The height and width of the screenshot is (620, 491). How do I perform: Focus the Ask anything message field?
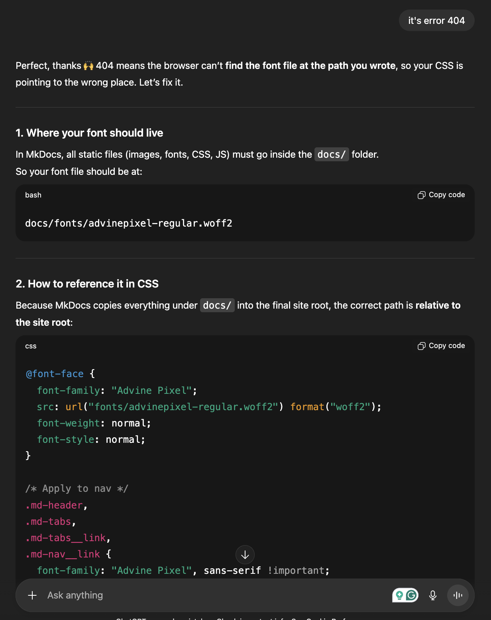[x=199, y=595]
